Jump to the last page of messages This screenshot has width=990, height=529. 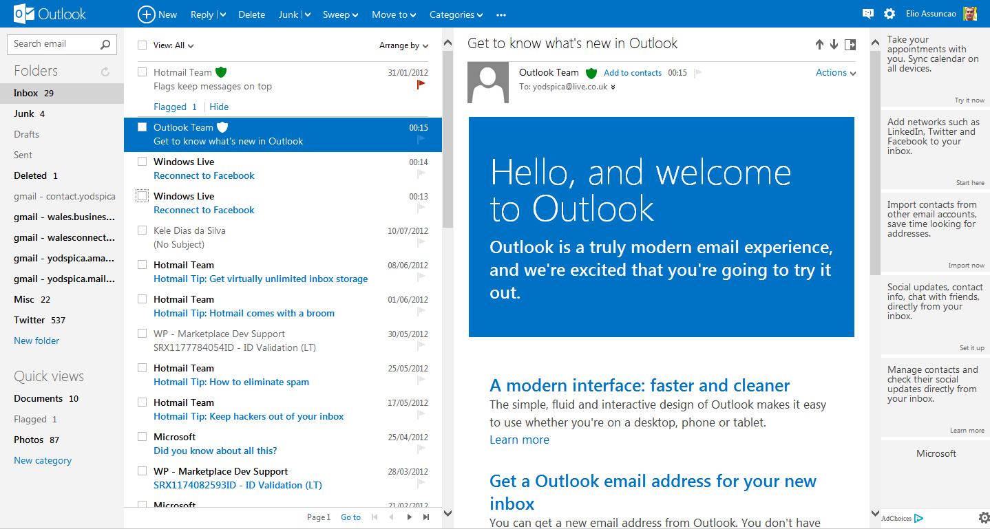coord(426,517)
